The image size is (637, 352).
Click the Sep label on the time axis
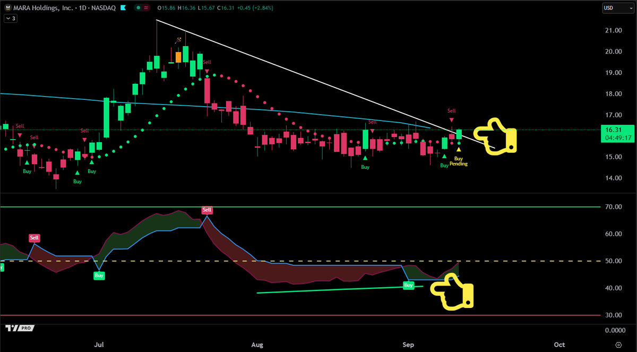[x=409, y=344]
